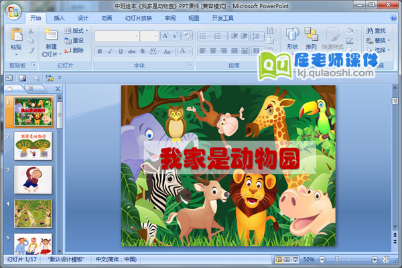Open the Developer (开发工具) ribbon tab

222,18
